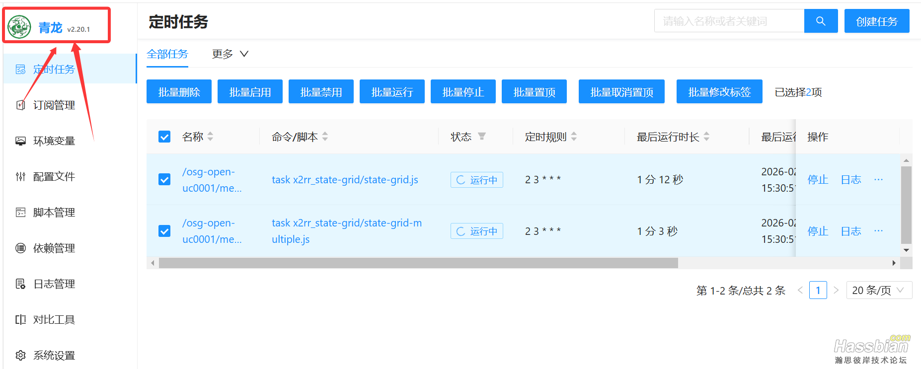Click the 订阅管理 sidebar icon
Viewport: 921px width, 369px height.
pos(20,105)
